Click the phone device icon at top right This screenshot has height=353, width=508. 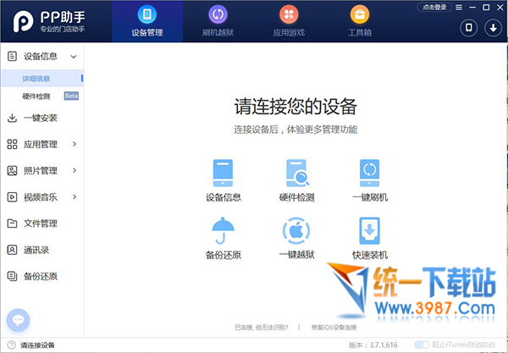[469, 28]
